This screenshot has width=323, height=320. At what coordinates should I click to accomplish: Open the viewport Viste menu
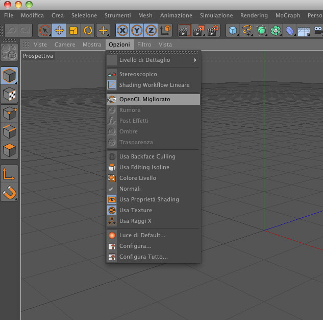click(40, 44)
